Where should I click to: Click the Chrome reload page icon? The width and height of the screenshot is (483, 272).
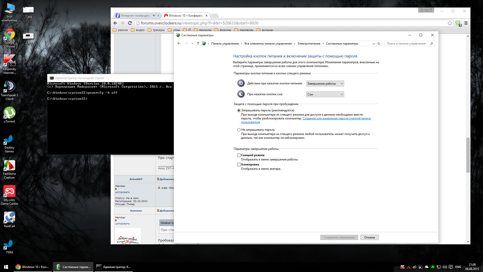pyautogui.click(x=130, y=23)
